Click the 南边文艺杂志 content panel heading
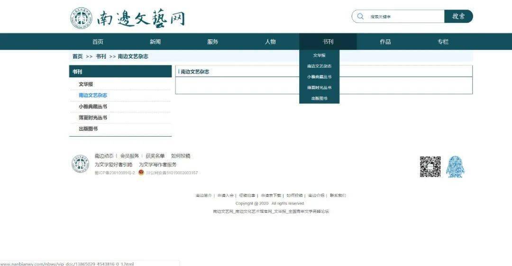This screenshot has height=266, width=512. [x=195, y=72]
